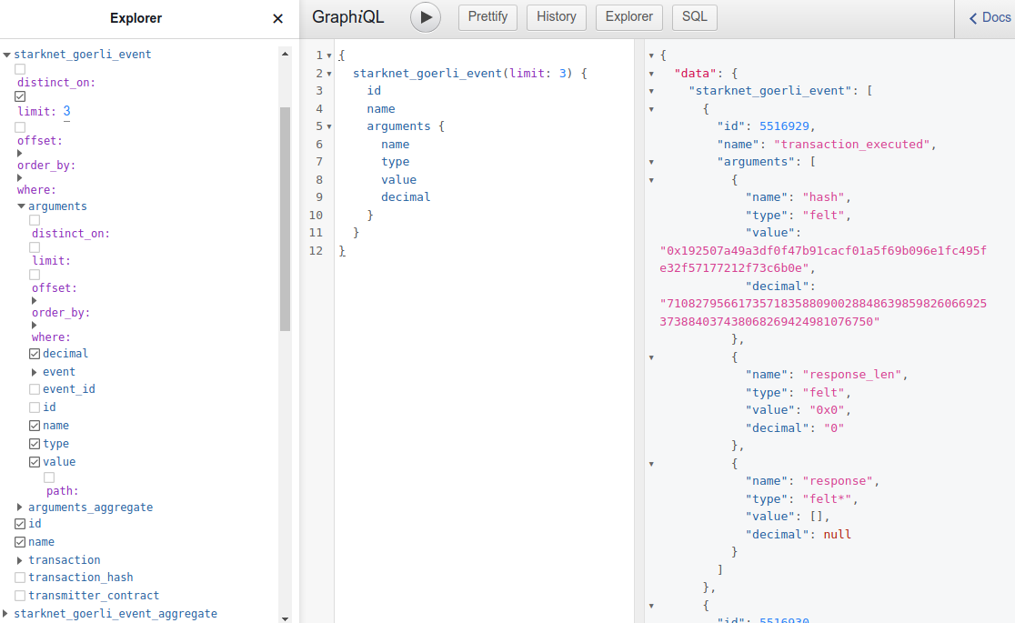Expand arguments_aggregate node
The image size is (1015, 623).
19,507
